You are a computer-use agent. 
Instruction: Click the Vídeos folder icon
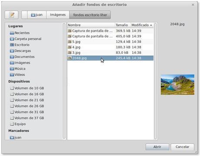pos(12,75)
